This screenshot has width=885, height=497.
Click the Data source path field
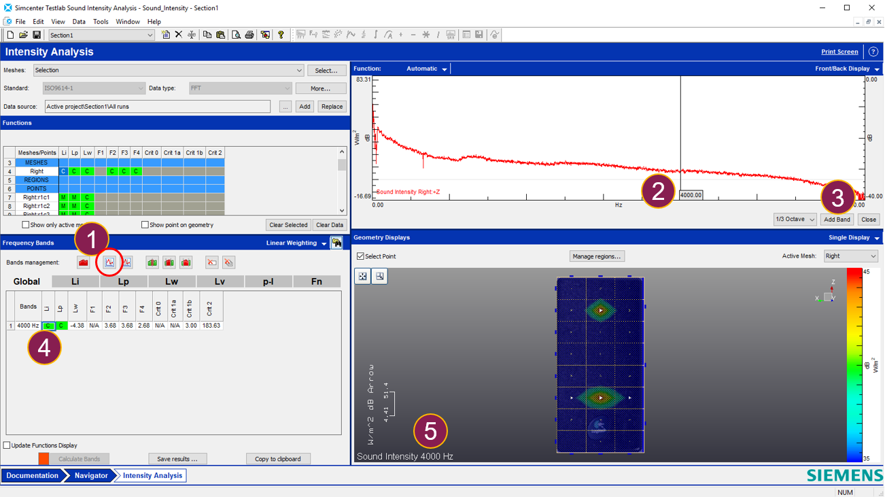(158, 107)
